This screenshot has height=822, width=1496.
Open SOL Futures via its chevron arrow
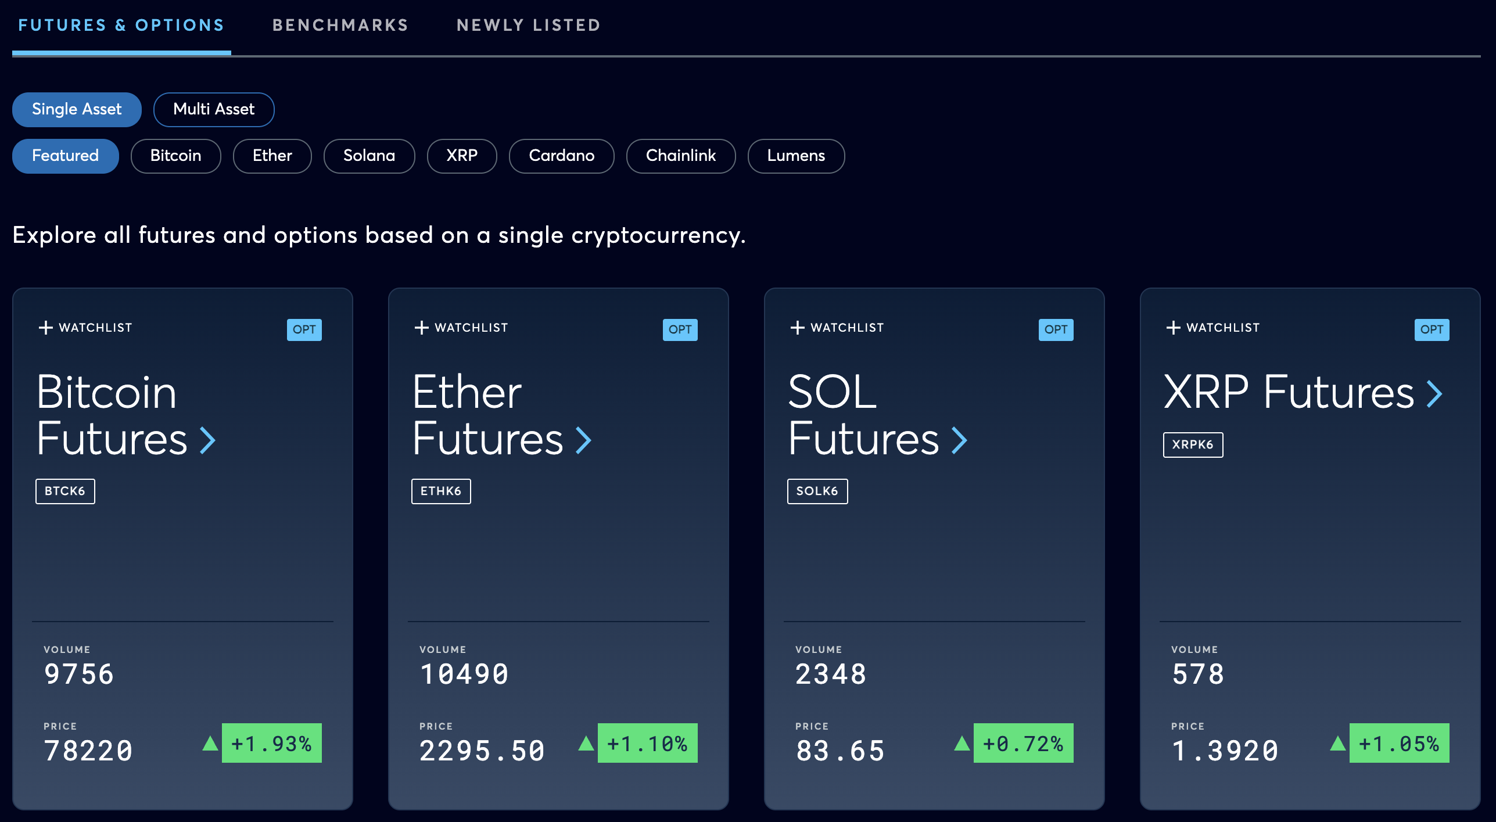(960, 440)
